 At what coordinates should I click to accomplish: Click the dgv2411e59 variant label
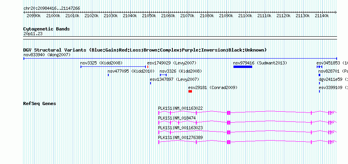pos(334,79)
